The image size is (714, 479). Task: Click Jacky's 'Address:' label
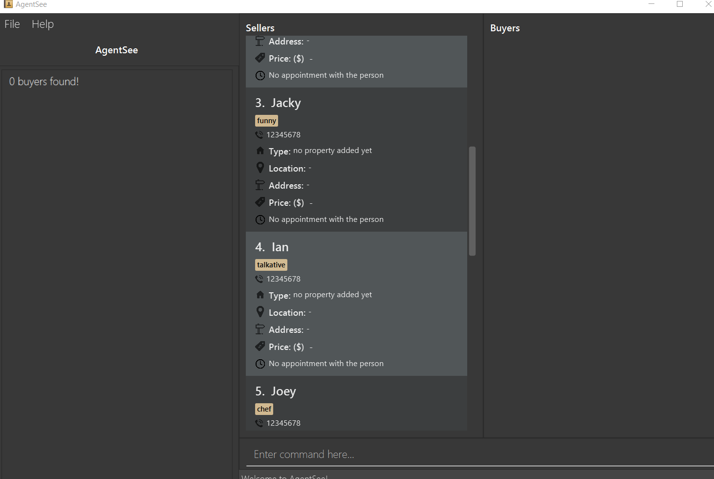[286, 186]
